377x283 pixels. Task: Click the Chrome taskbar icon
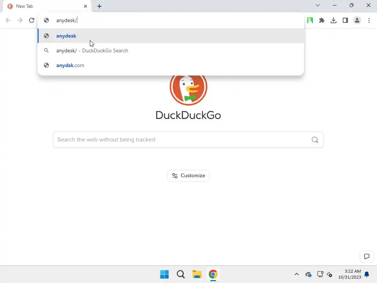click(x=213, y=274)
